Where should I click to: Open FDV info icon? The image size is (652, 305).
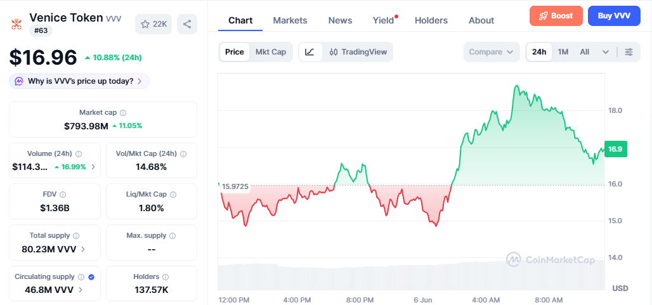63,195
